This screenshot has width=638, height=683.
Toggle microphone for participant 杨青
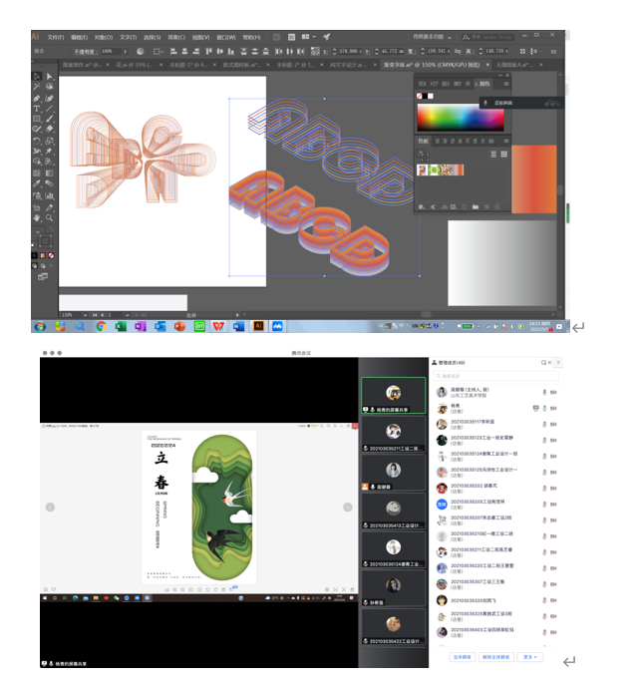[544, 408]
